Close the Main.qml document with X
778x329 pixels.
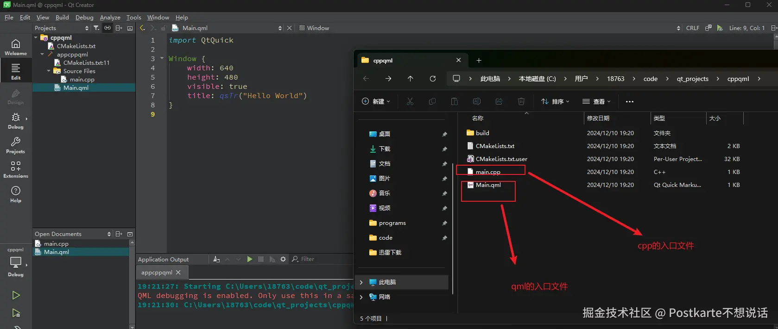click(289, 28)
